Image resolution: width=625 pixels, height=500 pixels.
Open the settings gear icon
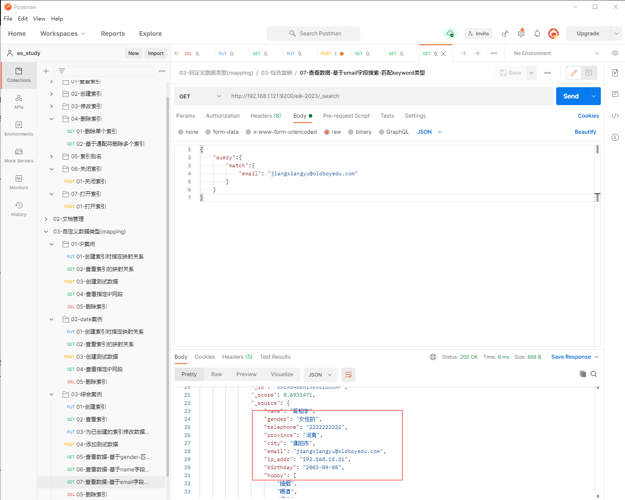[x=521, y=34]
